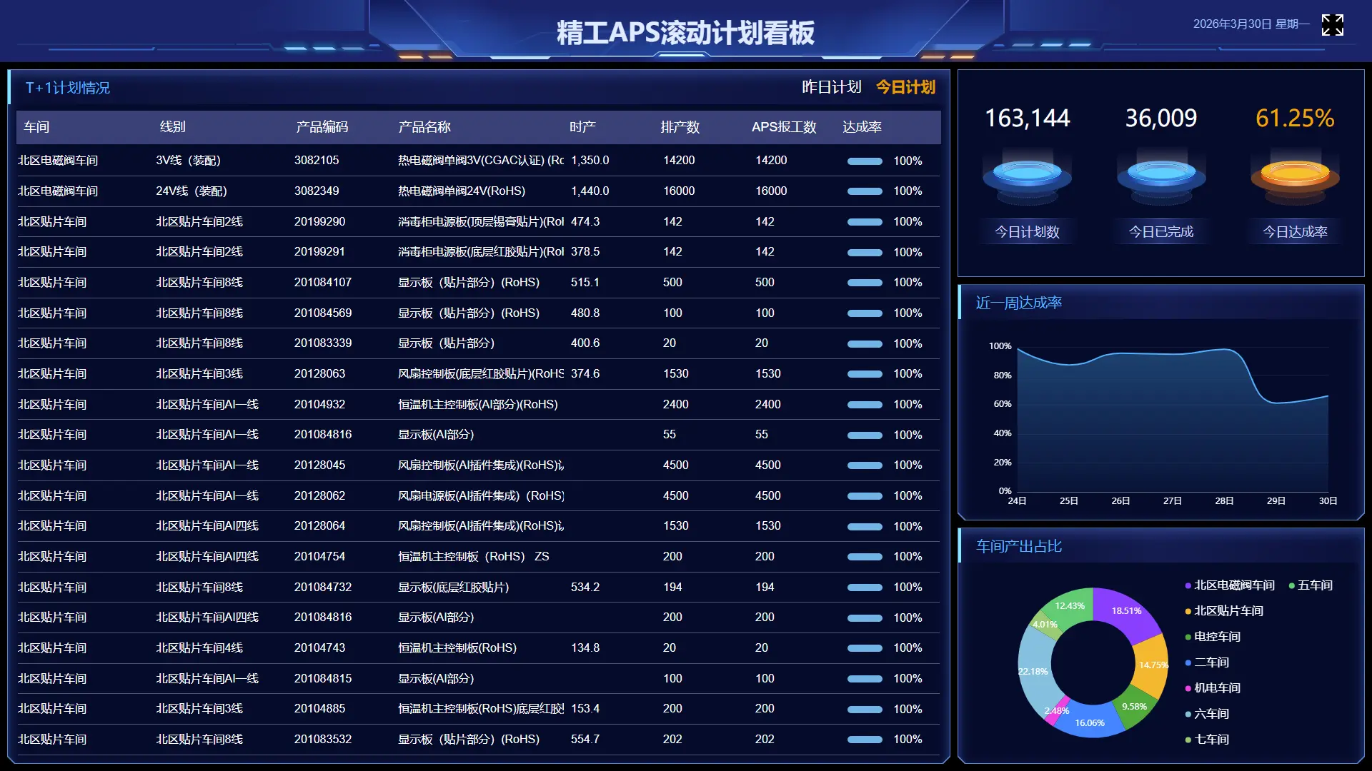The height and width of the screenshot is (771, 1372).
Task: Toggle 五车间 legend entry
Action: [1314, 585]
